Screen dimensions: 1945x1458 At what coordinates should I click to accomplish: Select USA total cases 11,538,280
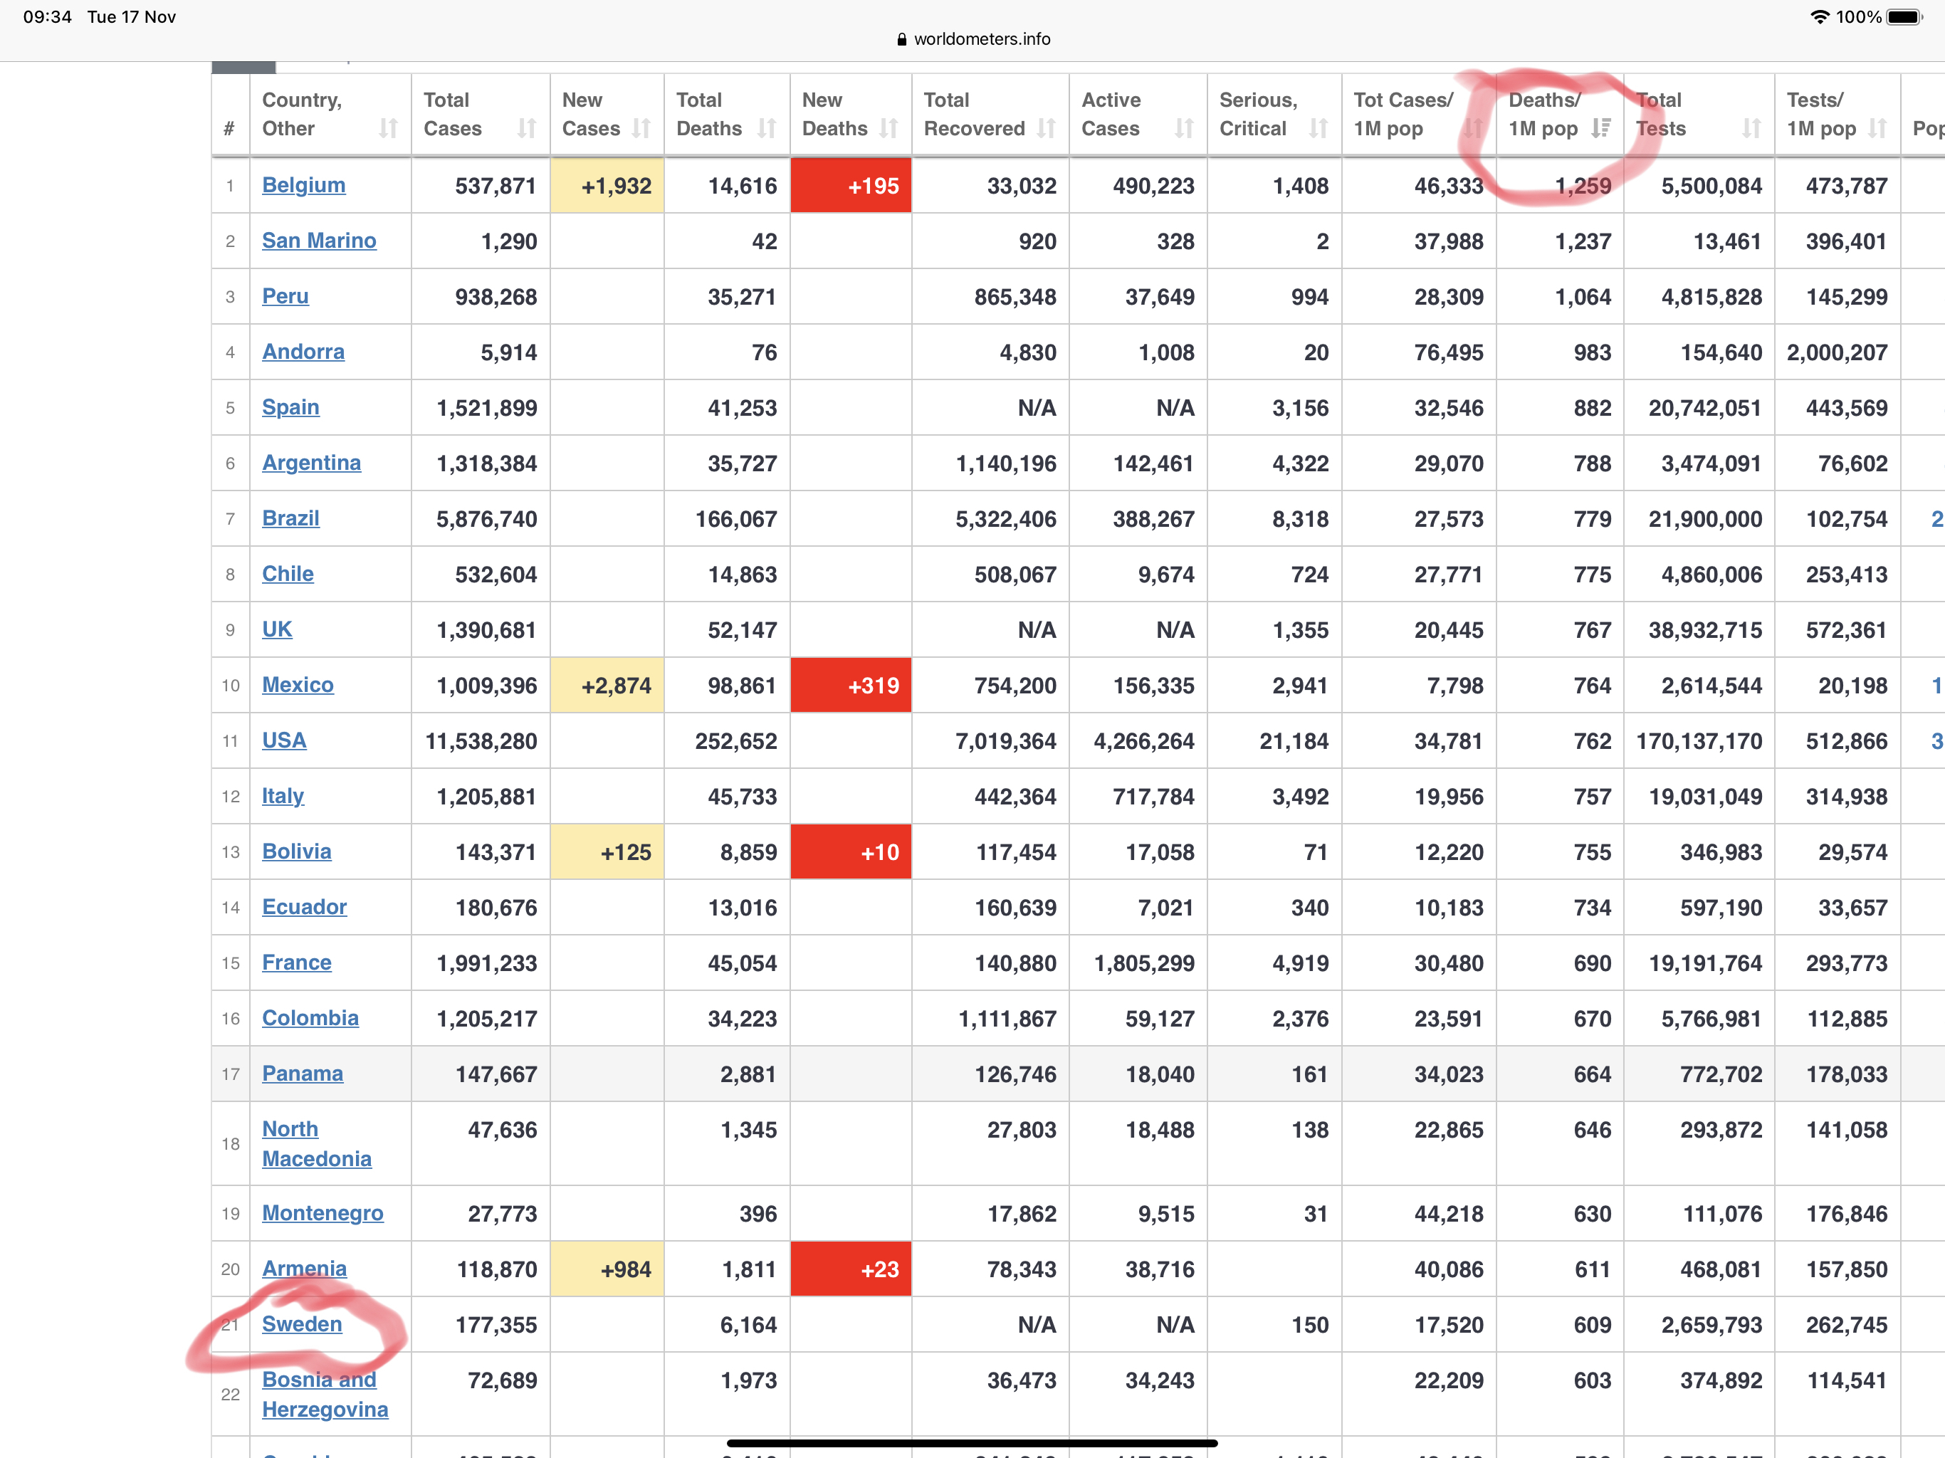pyautogui.click(x=481, y=740)
